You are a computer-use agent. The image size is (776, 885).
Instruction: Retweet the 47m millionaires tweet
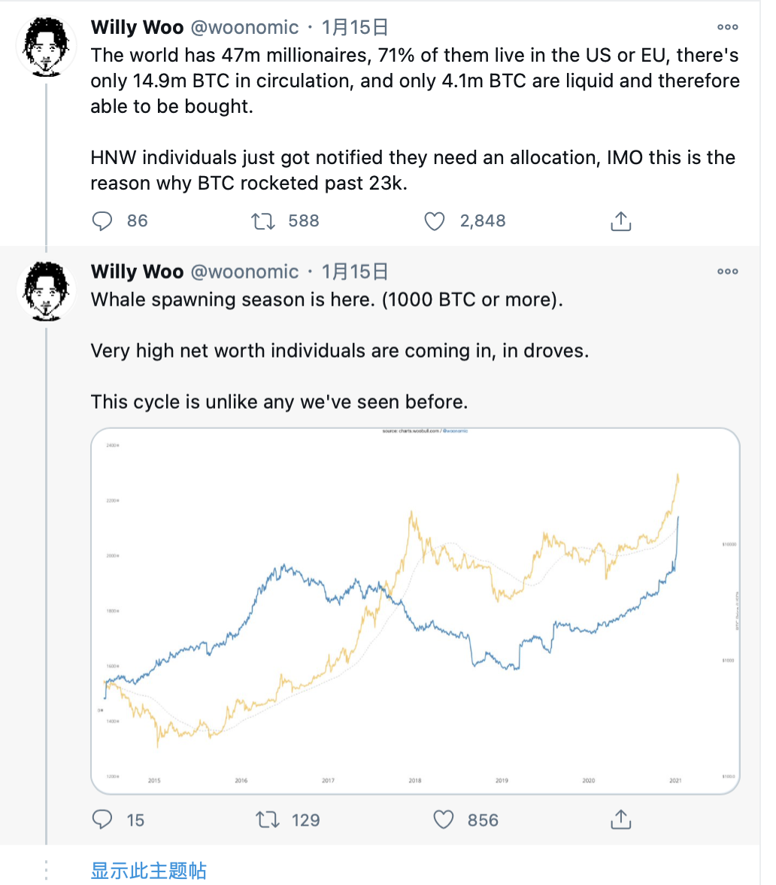(x=263, y=220)
